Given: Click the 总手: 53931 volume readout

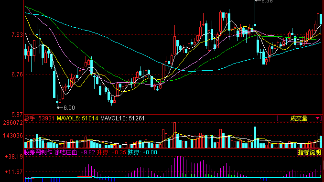Looking at the screenshot, I should point(39,118).
